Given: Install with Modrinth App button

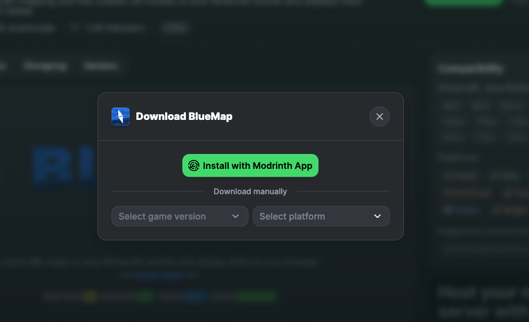Looking at the screenshot, I should tap(250, 166).
